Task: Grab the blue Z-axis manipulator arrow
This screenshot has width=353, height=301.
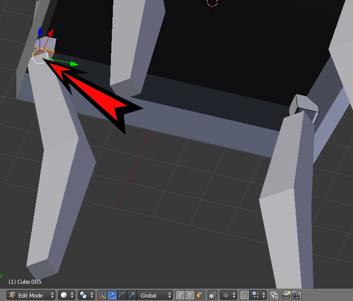Action: (x=40, y=32)
